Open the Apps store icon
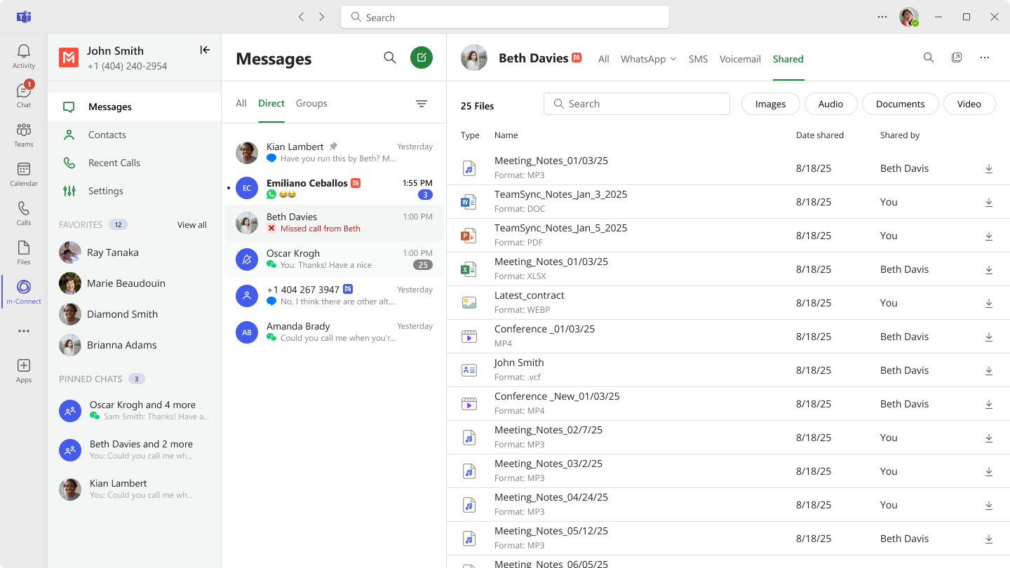Image resolution: width=1010 pixels, height=568 pixels. [24, 370]
